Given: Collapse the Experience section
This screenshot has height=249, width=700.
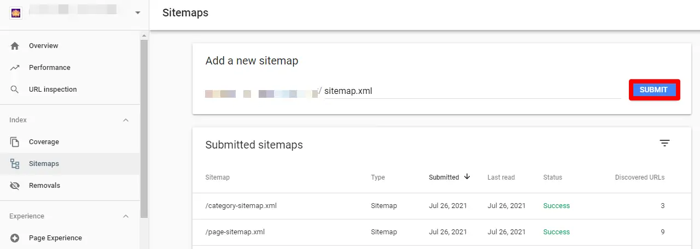Looking at the screenshot, I should pyautogui.click(x=126, y=216).
